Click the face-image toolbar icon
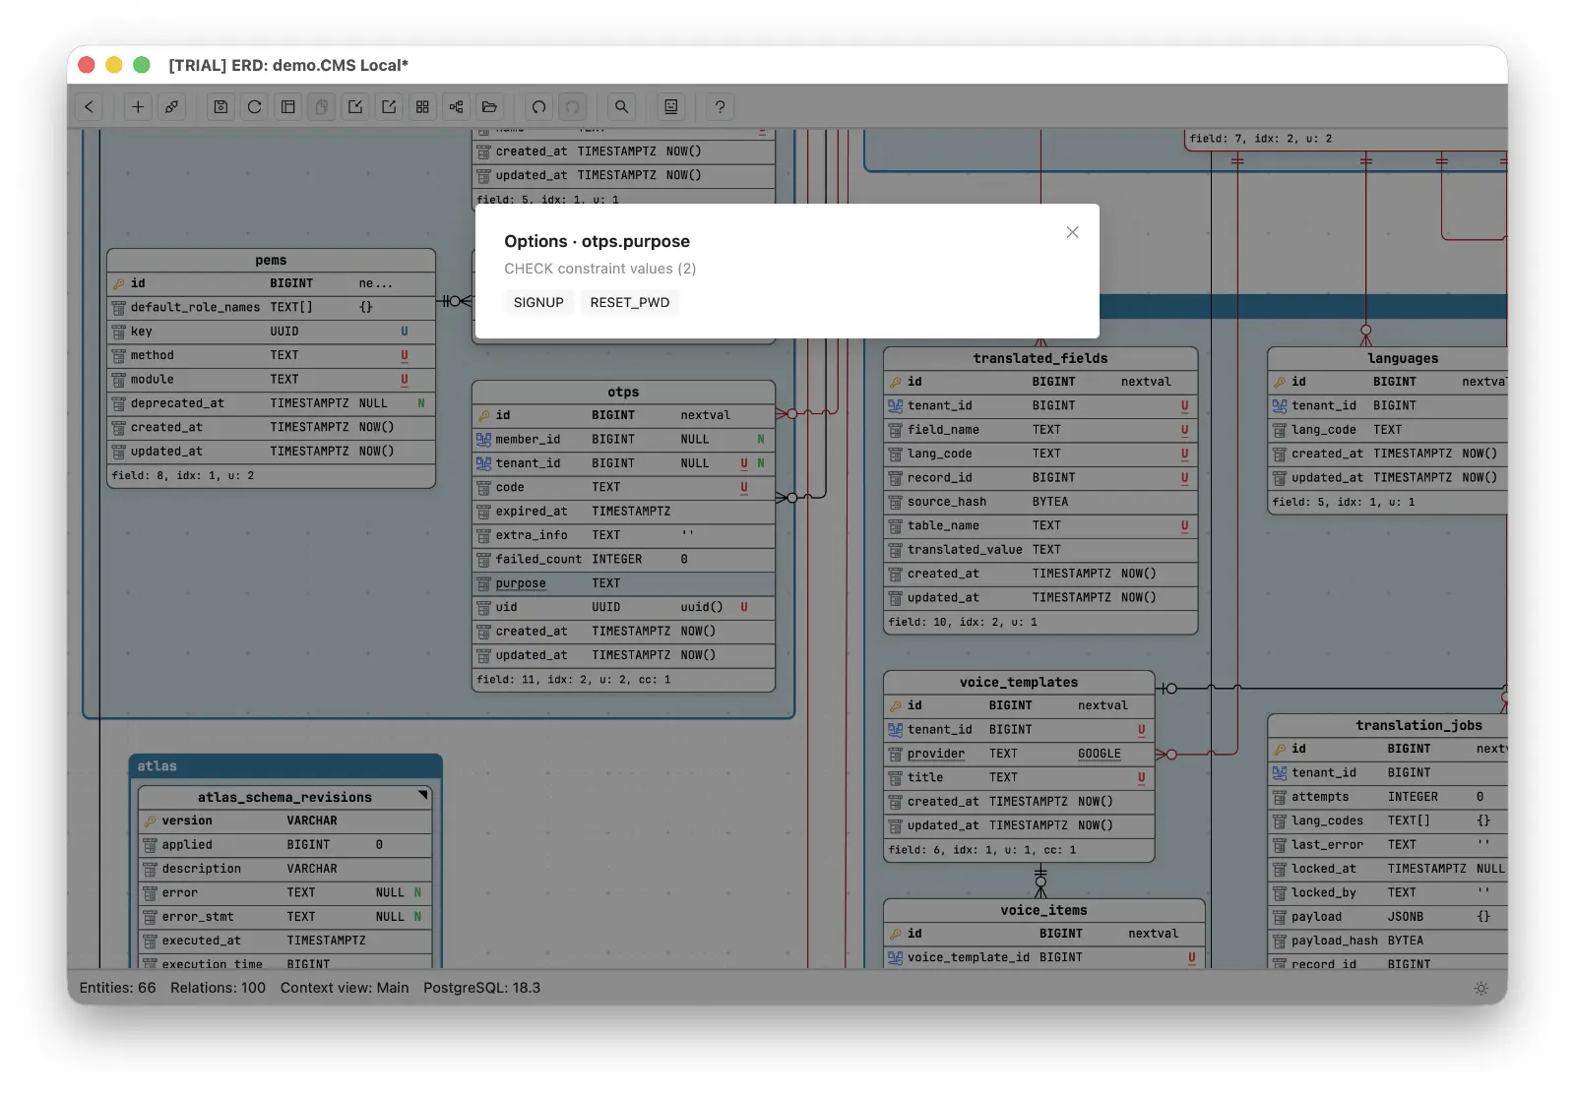This screenshot has height=1094, width=1575. coord(671,107)
